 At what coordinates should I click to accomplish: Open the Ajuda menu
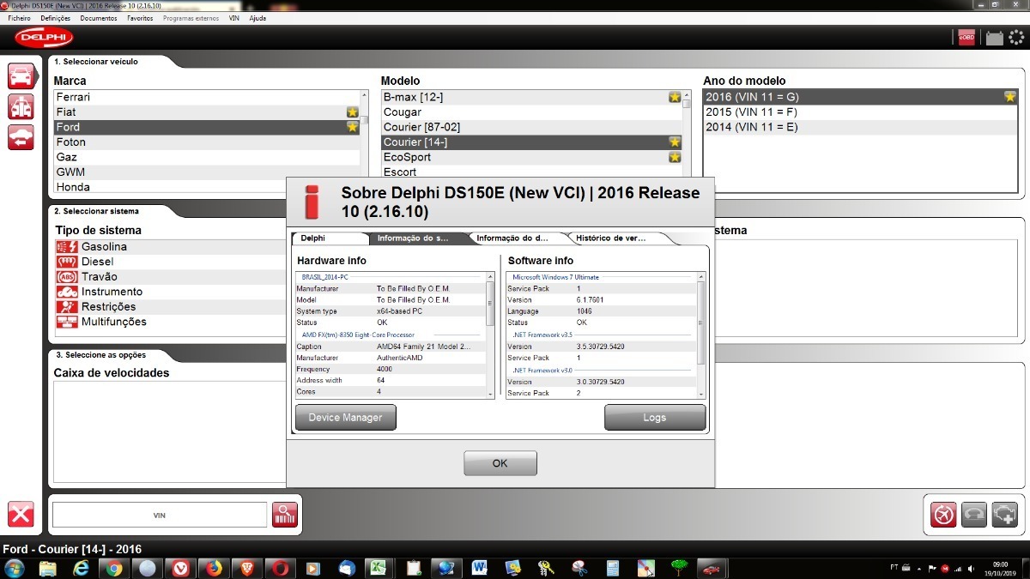pyautogui.click(x=257, y=18)
